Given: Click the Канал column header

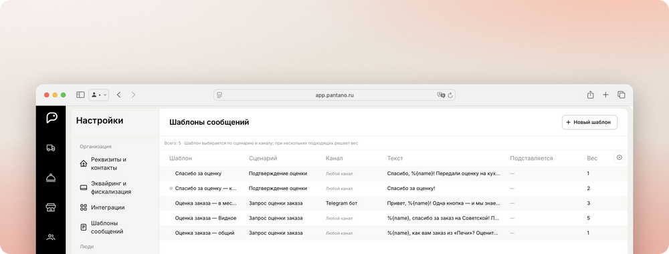Looking at the screenshot, I should point(334,158).
